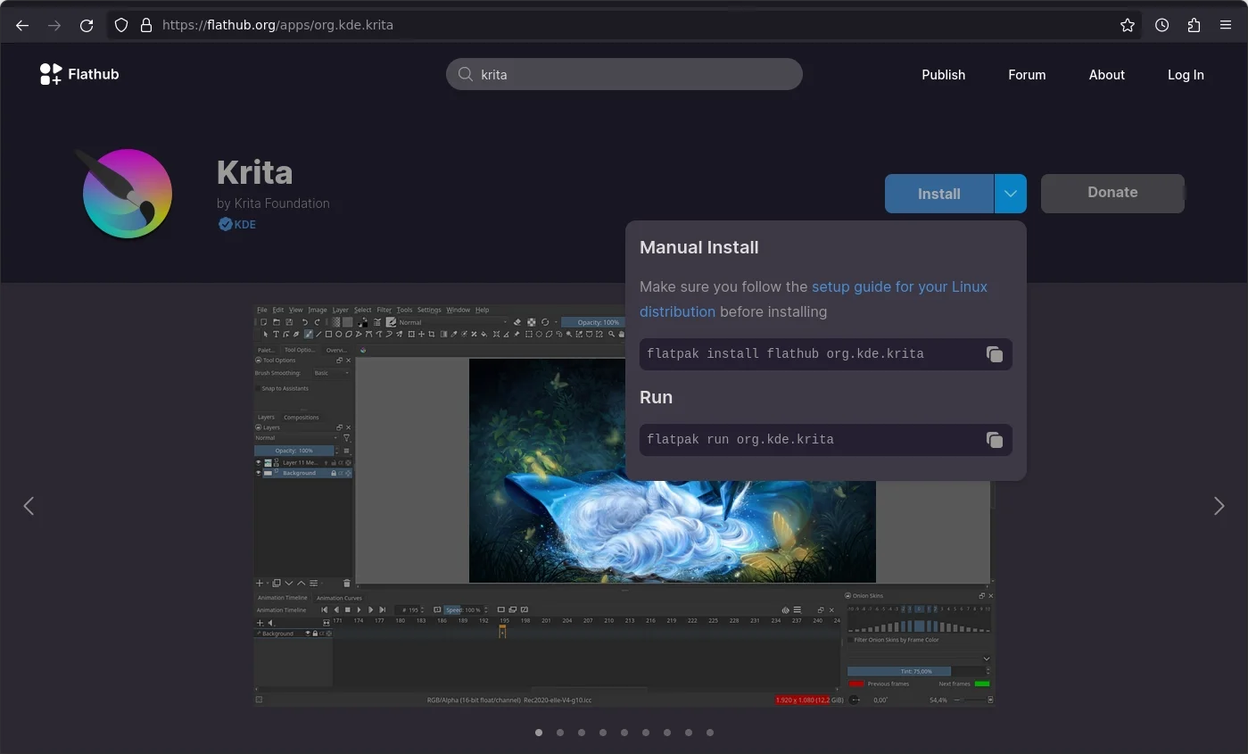This screenshot has width=1248, height=754.
Task: Copy the flatpak install command
Action: click(994, 354)
